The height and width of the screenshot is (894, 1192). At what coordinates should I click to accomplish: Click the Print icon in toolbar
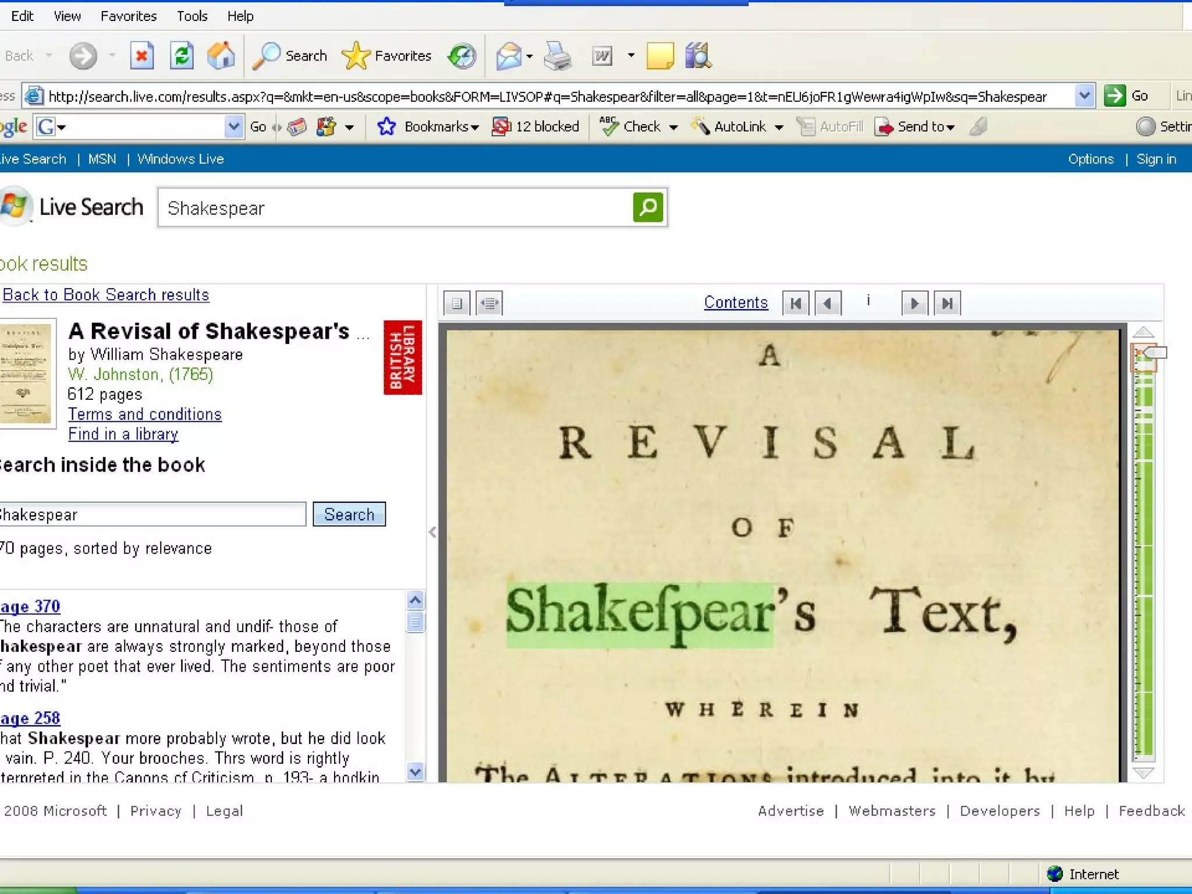coord(557,56)
